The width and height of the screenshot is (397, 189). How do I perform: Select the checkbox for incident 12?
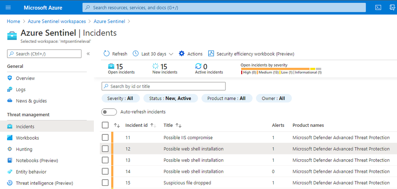(105, 149)
